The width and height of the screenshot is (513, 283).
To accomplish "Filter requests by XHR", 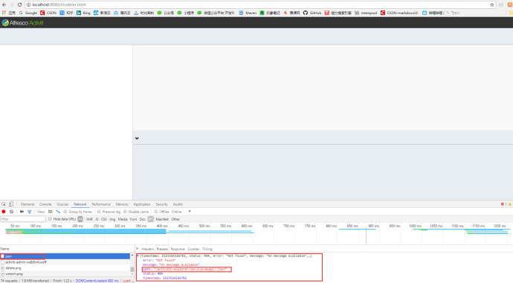I will (x=89, y=219).
